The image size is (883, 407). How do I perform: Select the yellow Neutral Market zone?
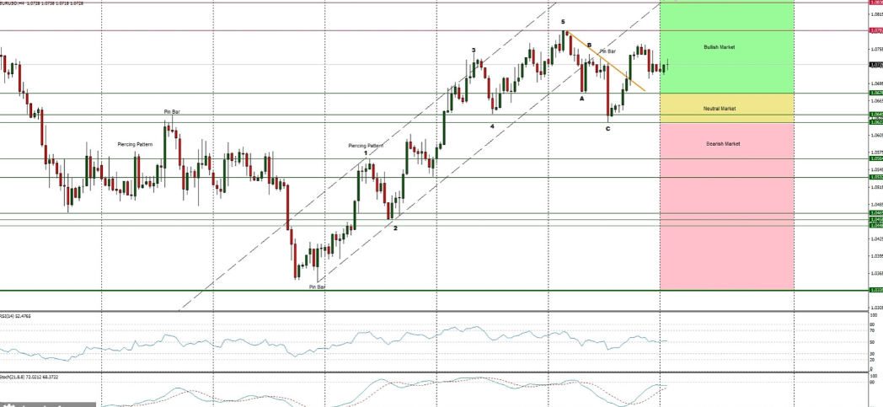[726, 108]
